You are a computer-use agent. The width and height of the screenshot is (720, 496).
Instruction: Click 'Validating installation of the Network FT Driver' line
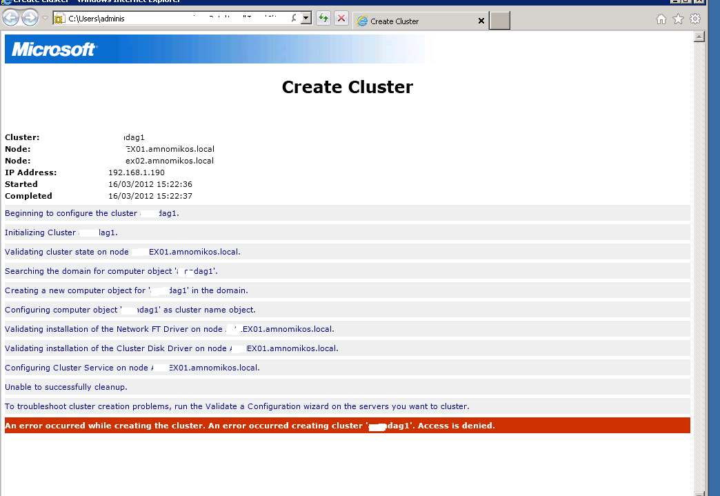coord(348,329)
